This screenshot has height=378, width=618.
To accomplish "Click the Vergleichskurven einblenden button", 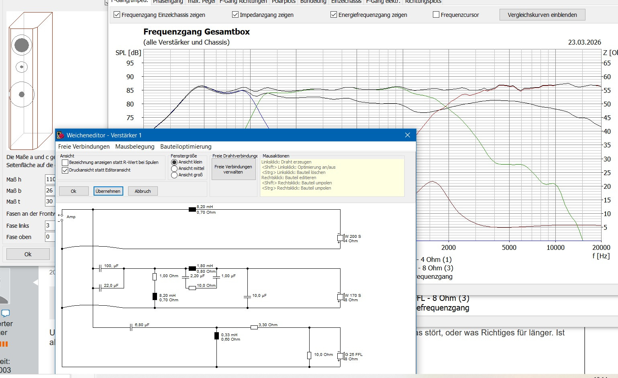I will (x=542, y=15).
